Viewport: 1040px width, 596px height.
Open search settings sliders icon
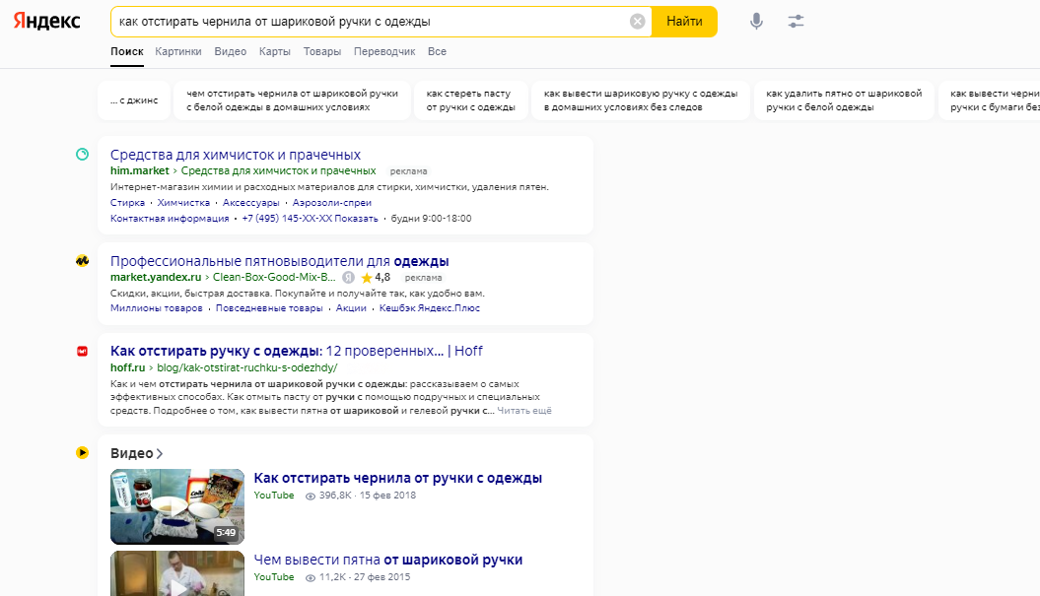(x=796, y=22)
